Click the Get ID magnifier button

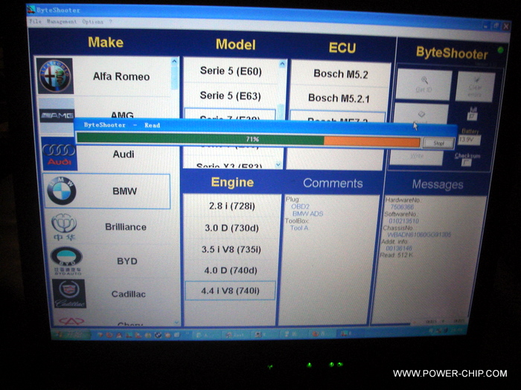click(x=423, y=84)
